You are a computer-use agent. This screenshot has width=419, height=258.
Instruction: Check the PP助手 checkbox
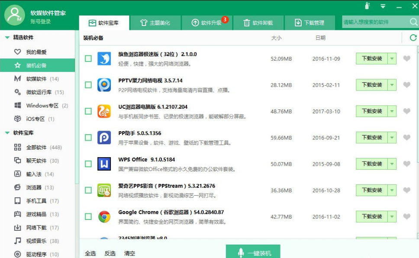pyautogui.click(x=88, y=137)
